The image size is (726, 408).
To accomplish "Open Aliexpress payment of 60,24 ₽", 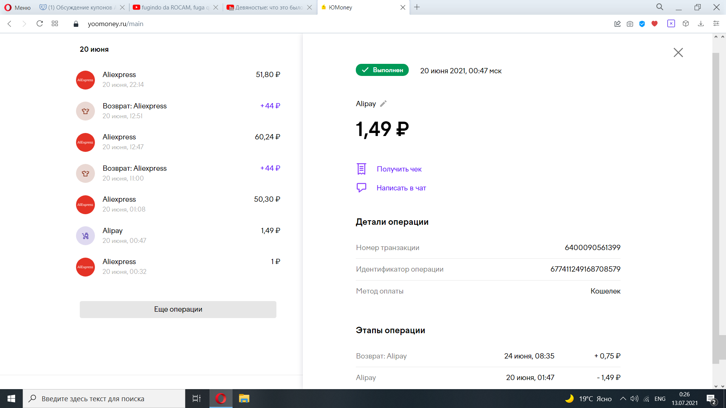I will (178, 142).
